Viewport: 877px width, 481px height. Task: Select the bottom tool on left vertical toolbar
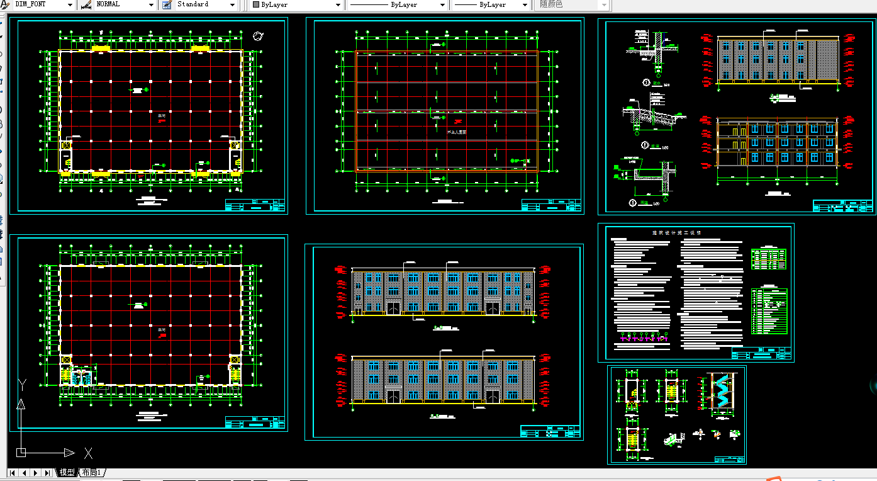click(4, 277)
